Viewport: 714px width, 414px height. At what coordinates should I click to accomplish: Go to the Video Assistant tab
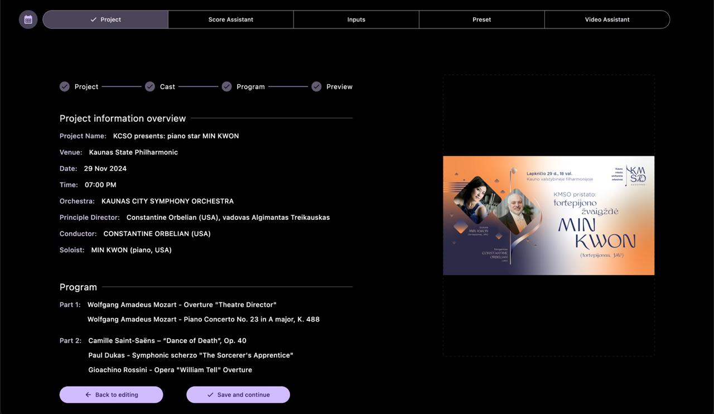[x=607, y=19]
